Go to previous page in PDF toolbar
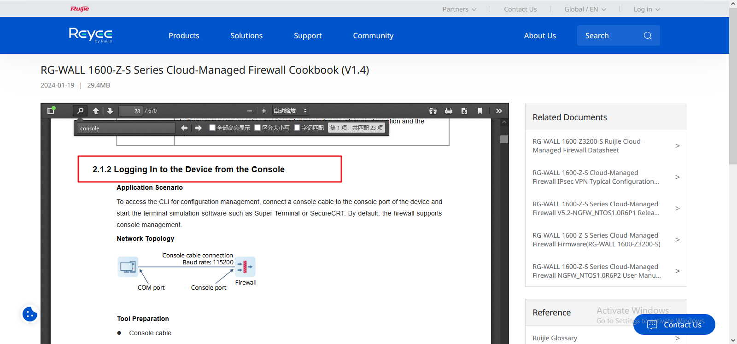 [96, 111]
